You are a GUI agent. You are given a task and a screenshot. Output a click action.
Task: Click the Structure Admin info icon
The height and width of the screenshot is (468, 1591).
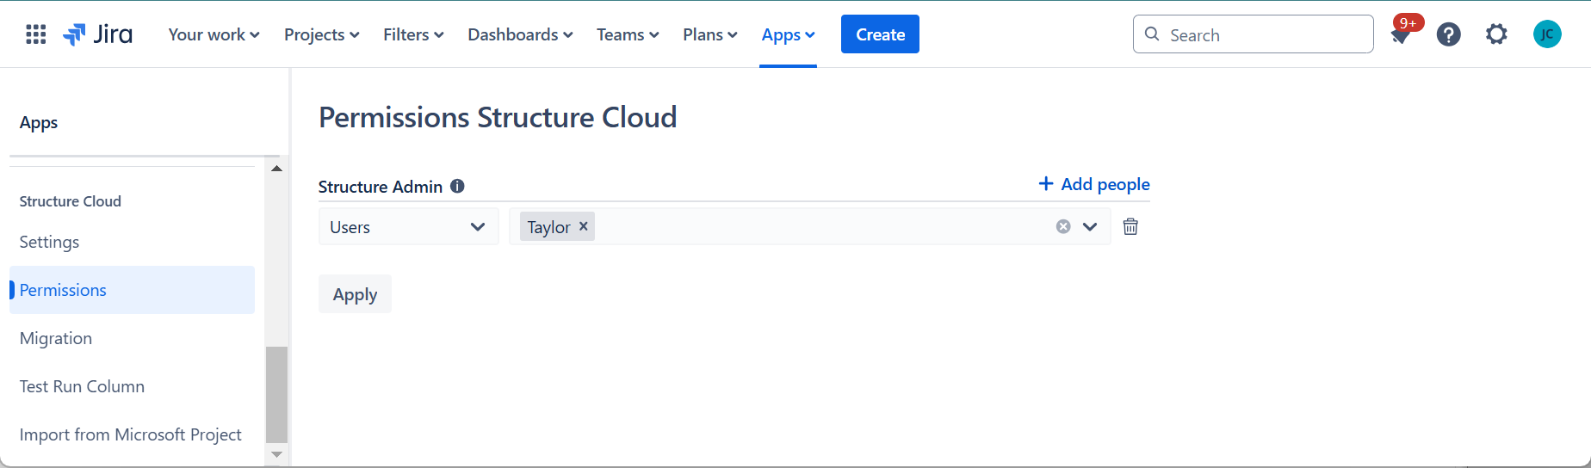(458, 186)
